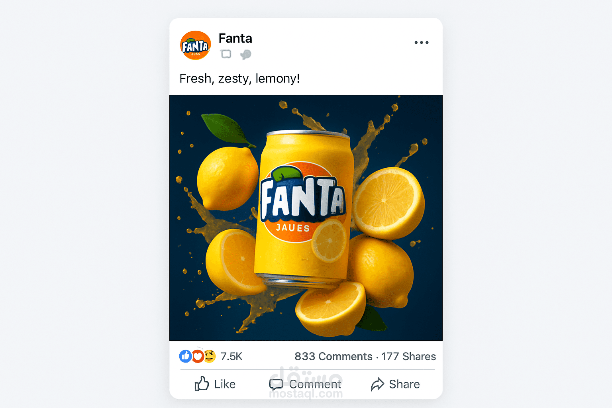Click the arrow icon next to Share
The width and height of the screenshot is (612, 408).
pos(377,384)
